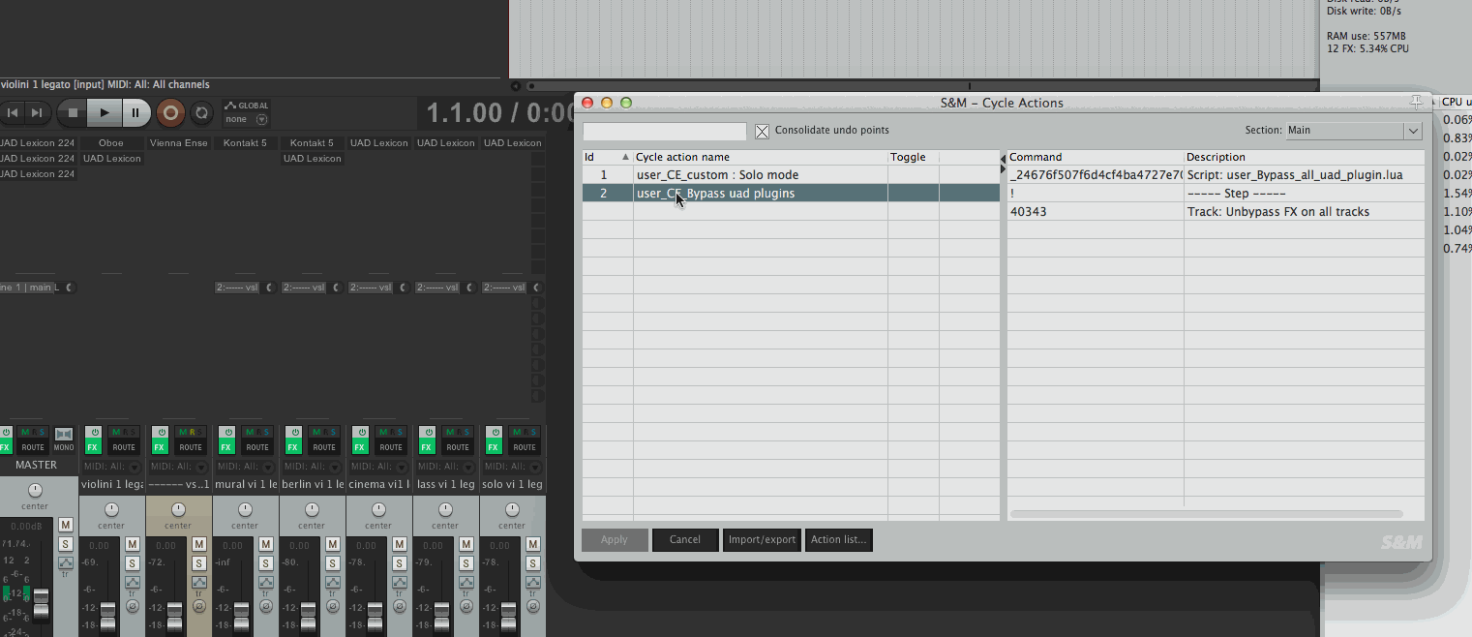This screenshot has height=637, width=1472.
Task: Stop playback in transport bar
Action: (x=73, y=112)
